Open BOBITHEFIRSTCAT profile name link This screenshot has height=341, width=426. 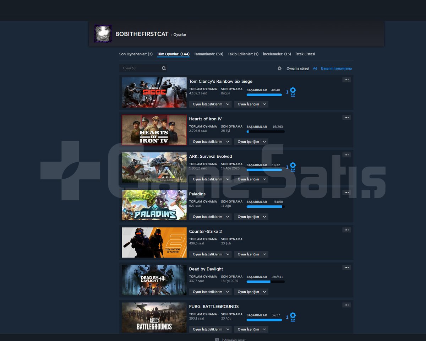click(142, 34)
